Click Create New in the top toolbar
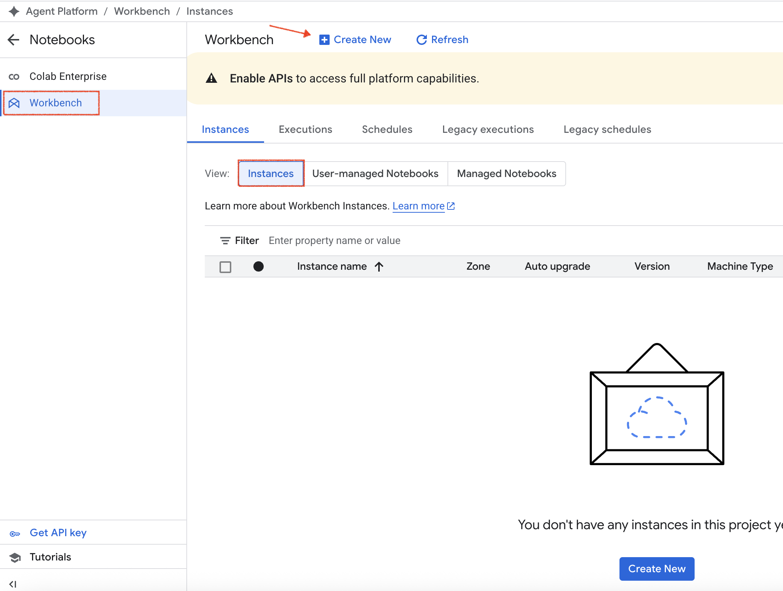Screen dimensions: 783x591 tap(355, 40)
